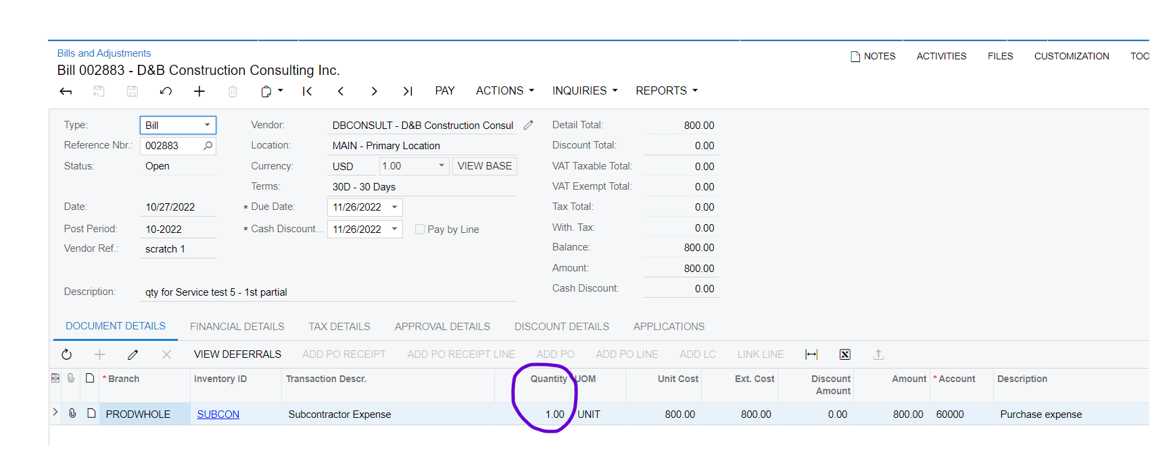Click the row note document icon
This screenshot has width=1171, height=457.
(x=91, y=413)
